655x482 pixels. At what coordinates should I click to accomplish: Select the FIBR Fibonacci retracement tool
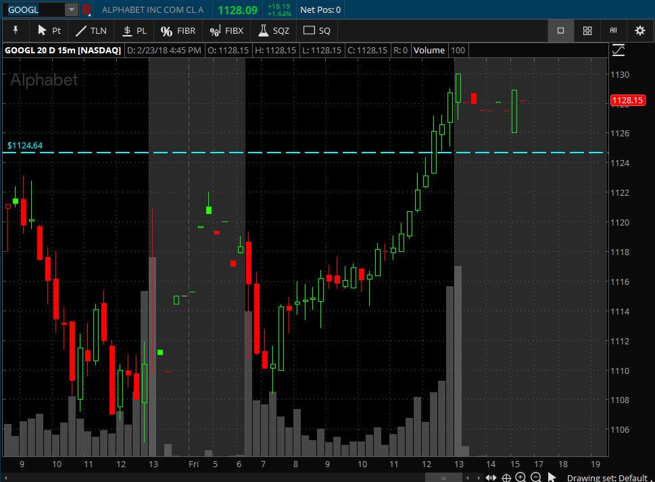(x=178, y=30)
